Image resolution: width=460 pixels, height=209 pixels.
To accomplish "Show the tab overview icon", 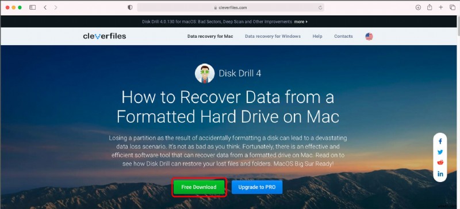I will [453, 7].
